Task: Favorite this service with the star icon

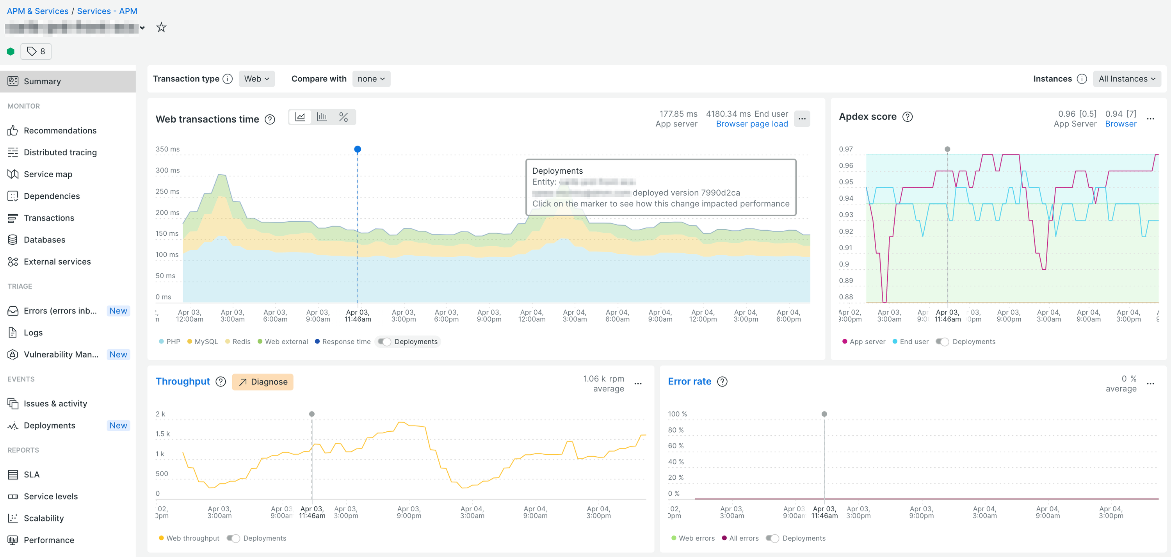Action: [x=161, y=28]
